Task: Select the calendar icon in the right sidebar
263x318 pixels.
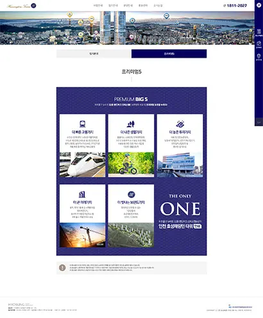Action: 259,31
